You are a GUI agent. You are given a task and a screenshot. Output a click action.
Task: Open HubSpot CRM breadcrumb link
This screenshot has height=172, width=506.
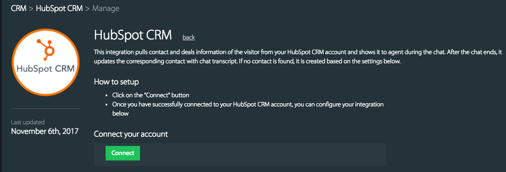point(59,8)
